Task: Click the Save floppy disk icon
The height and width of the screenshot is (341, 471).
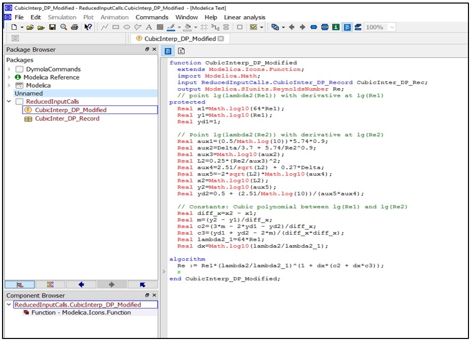Action: point(52,27)
